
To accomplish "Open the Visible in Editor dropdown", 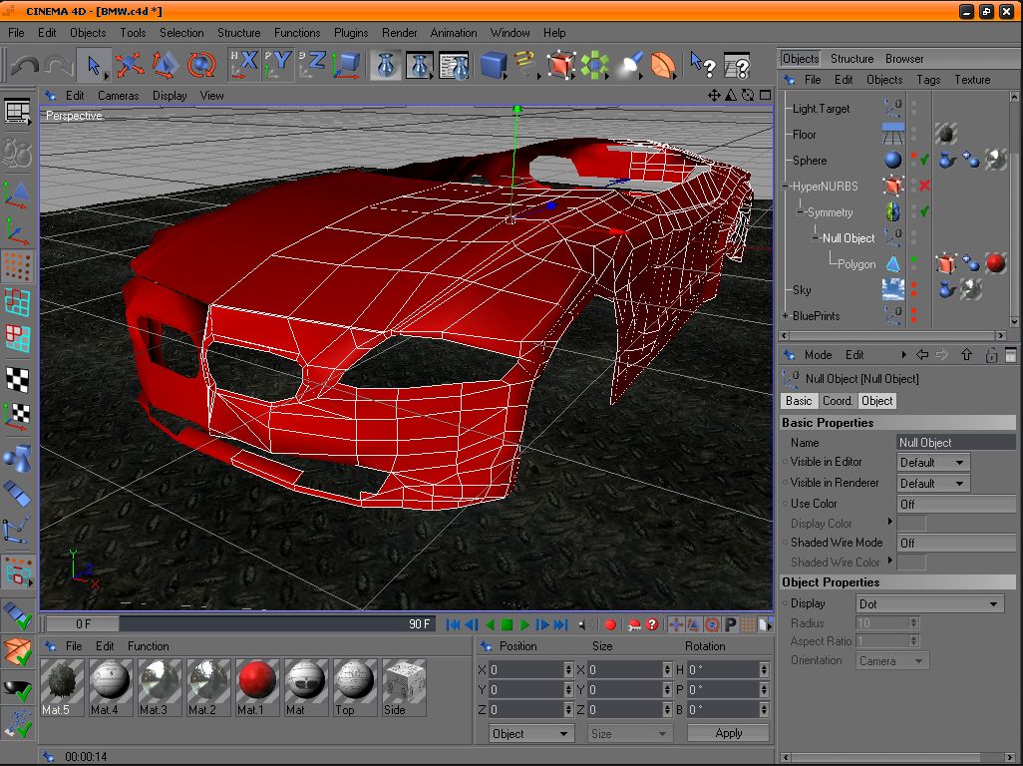I will (933, 463).
